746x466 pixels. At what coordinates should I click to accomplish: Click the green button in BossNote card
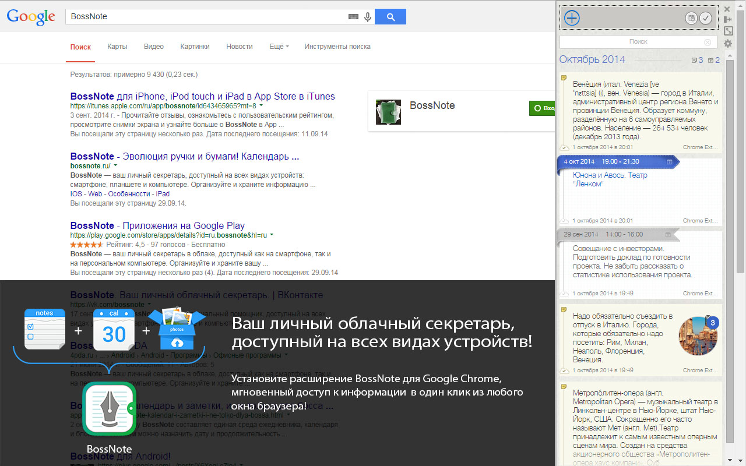tap(541, 108)
